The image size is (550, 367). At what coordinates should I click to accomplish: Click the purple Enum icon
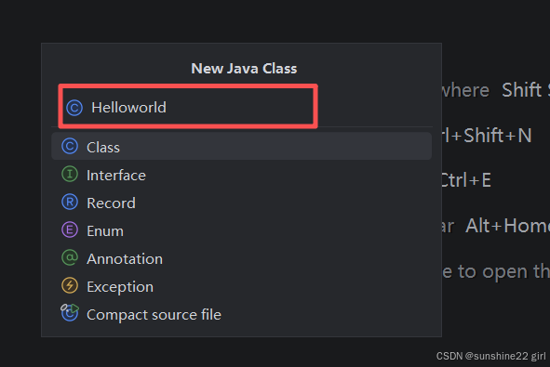click(x=70, y=230)
